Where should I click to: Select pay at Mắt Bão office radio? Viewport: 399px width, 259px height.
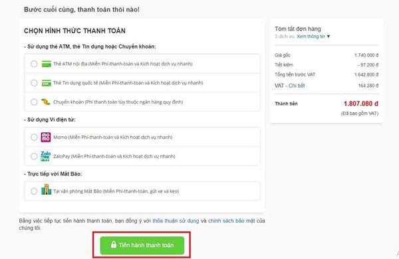click(x=34, y=191)
